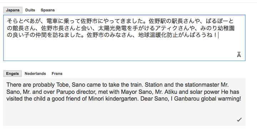Focus the Japanese source text box
The height and width of the screenshot is (137, 257).
[125, 38]
